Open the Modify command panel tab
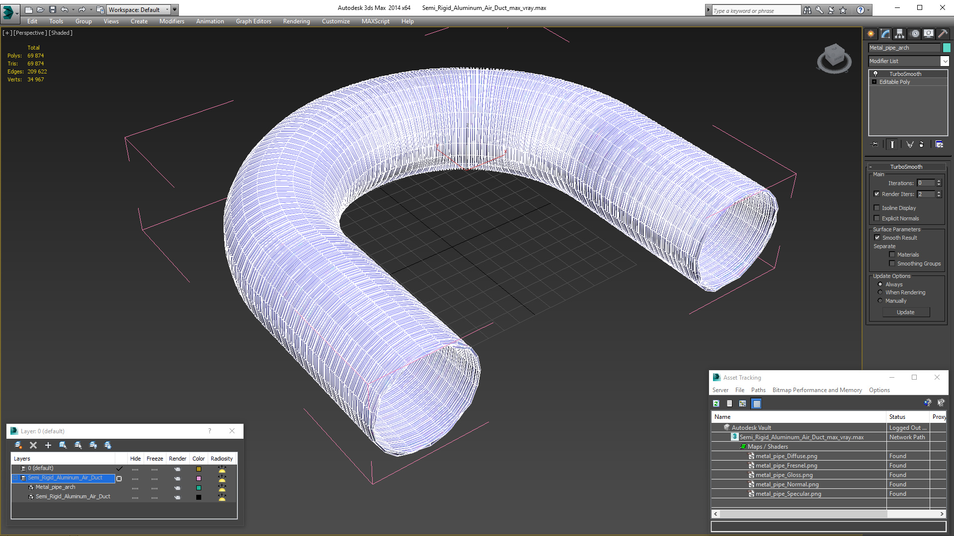The image size is (954, 536). coord(885,34)
